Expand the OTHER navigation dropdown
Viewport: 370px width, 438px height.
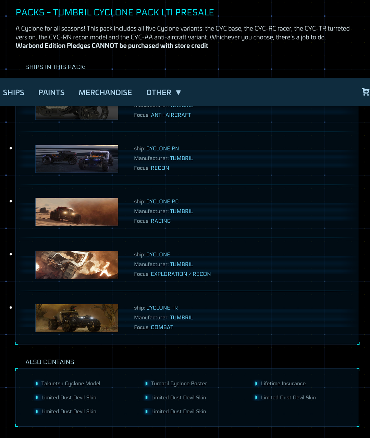coord(163,92)
